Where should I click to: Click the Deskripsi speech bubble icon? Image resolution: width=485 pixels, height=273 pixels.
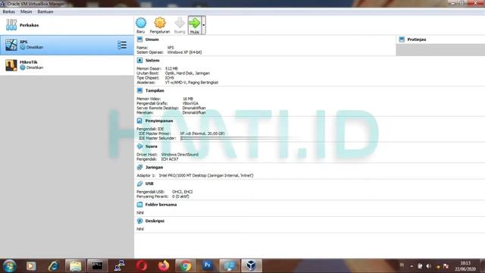click(x=139, y=221)
